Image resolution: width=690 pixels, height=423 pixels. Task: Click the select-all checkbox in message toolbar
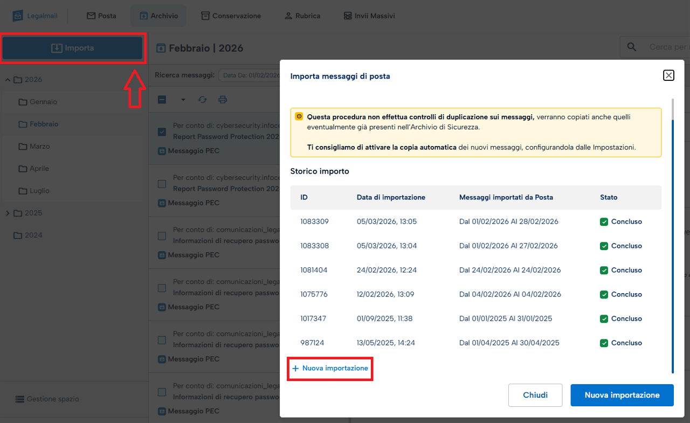coord(162,100)
